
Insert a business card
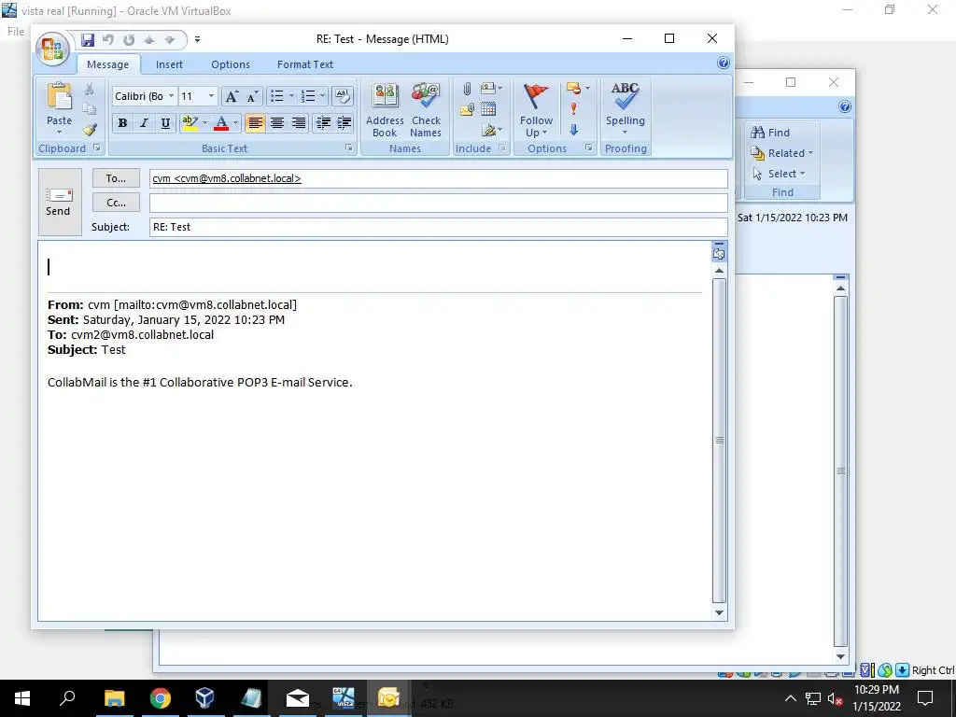[491, 89]
